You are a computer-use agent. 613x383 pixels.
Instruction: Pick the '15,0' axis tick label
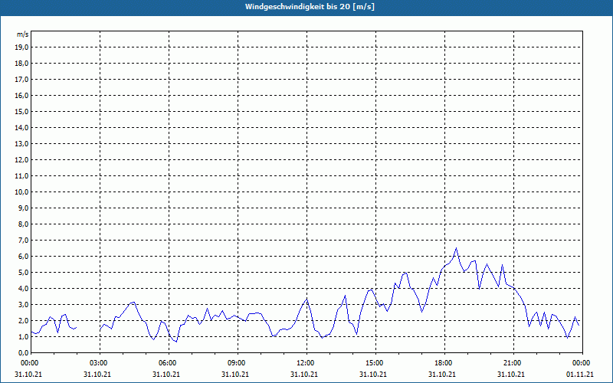pos(21,111)
